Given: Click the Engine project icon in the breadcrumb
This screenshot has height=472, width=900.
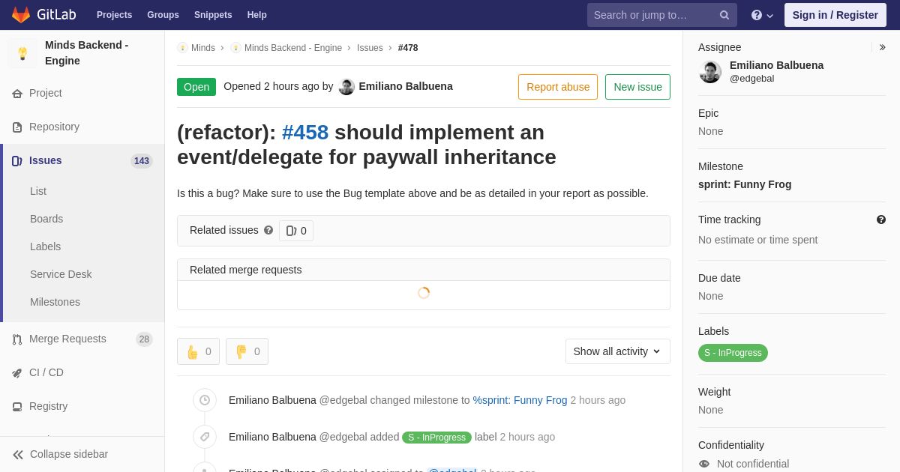Looking at the screenshot, I should point(235,48).
